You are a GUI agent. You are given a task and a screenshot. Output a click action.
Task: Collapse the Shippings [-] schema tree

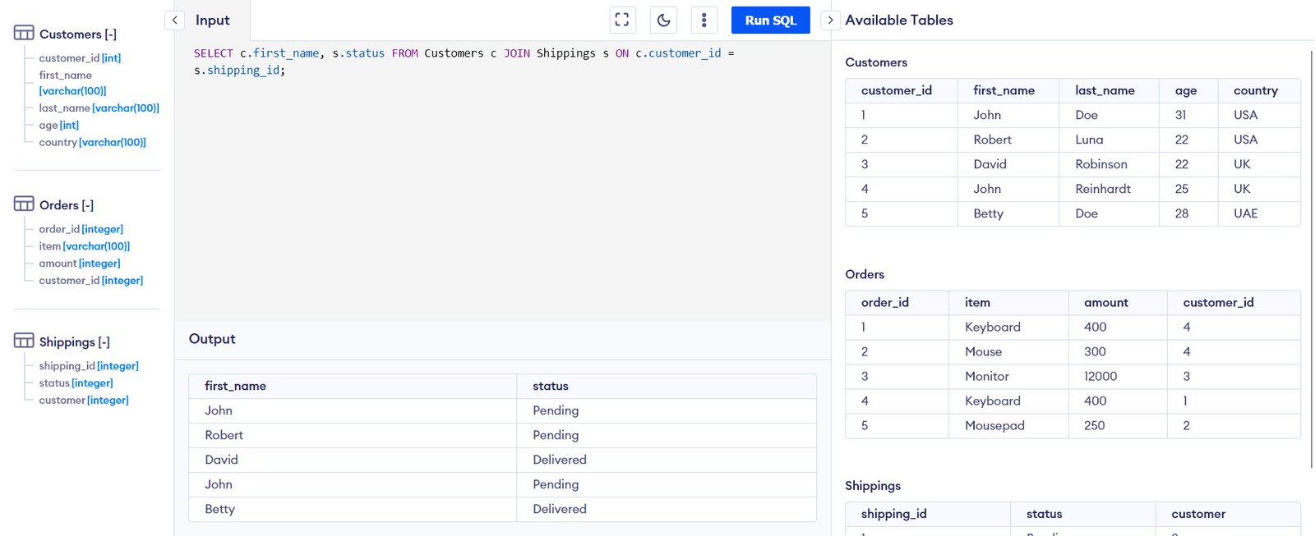75,342
